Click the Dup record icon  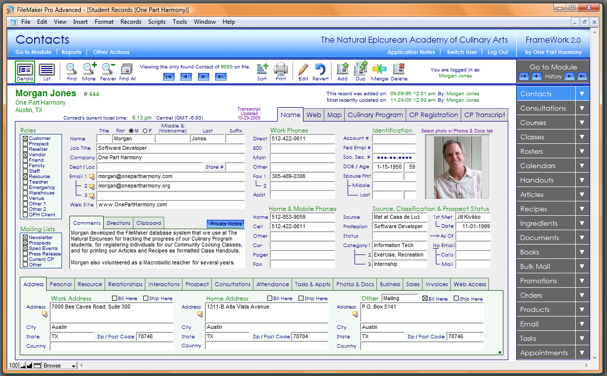361,68
